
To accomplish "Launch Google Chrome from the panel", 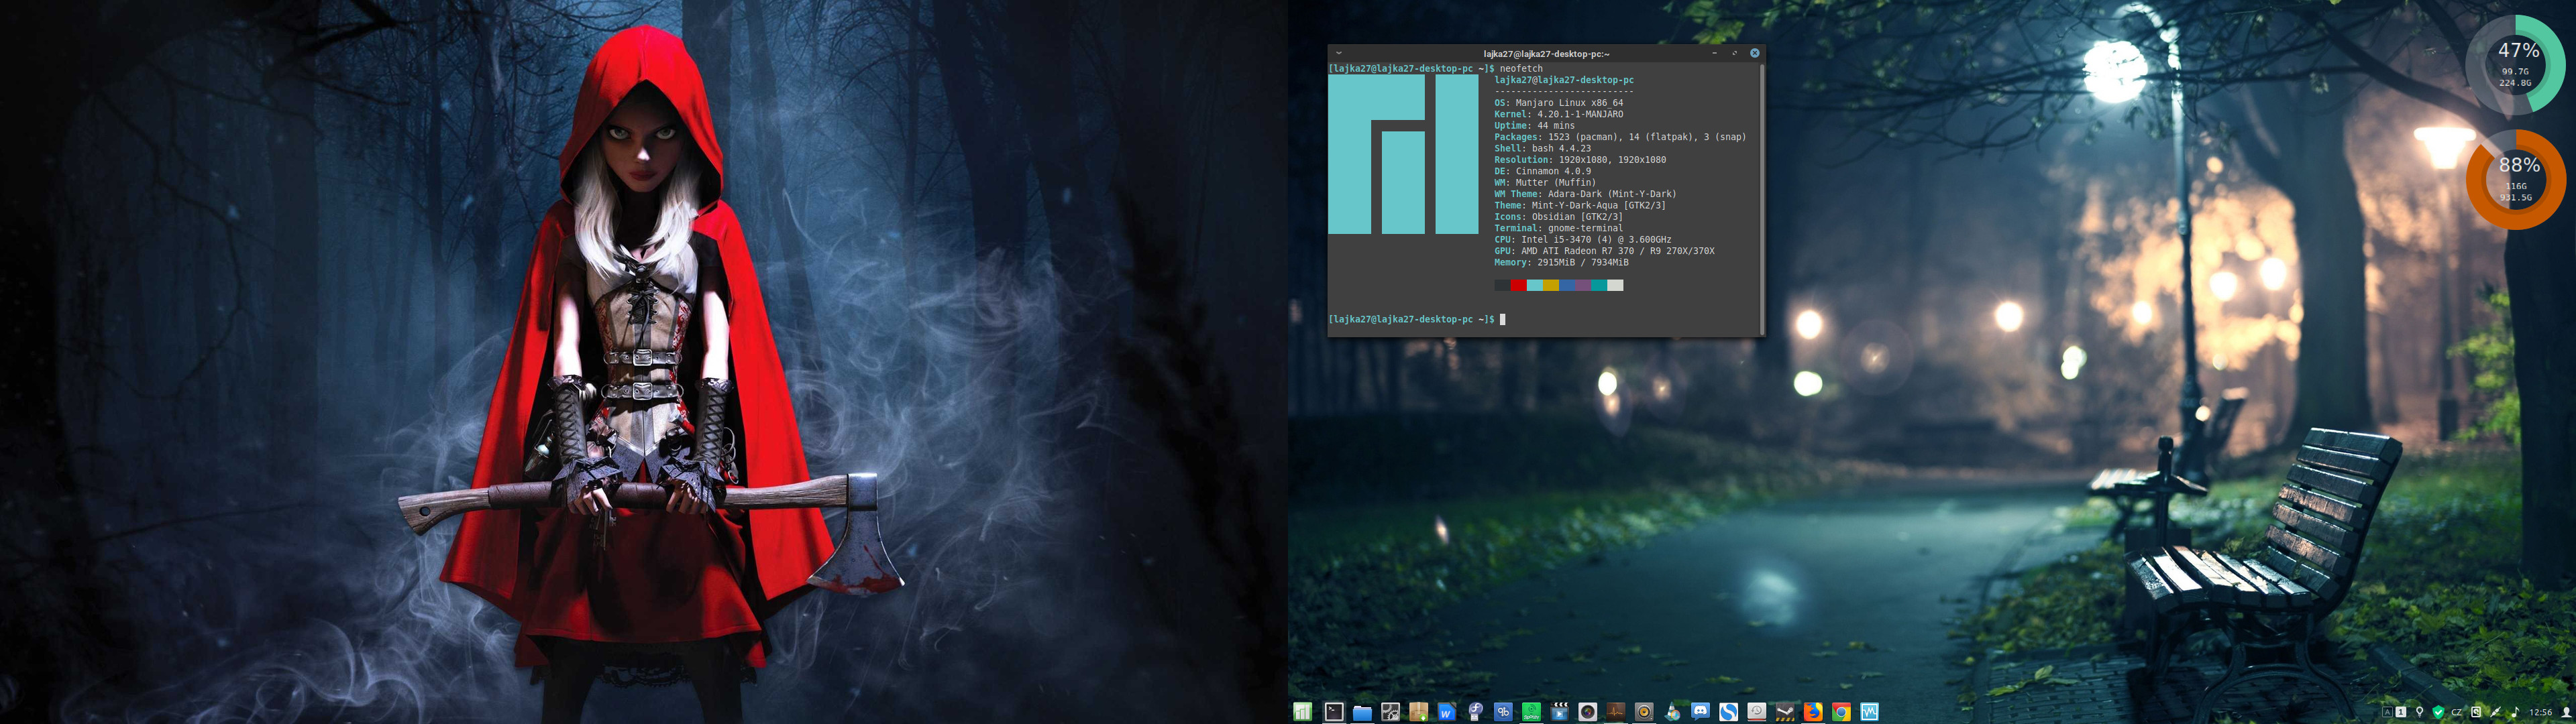I will pyautogui.click(x=1841, y=712).
